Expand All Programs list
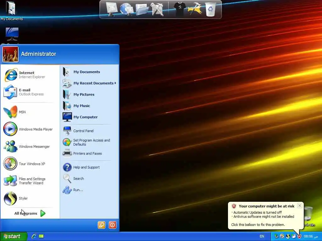Screen dimensions: 322x241 coord(30,213)
